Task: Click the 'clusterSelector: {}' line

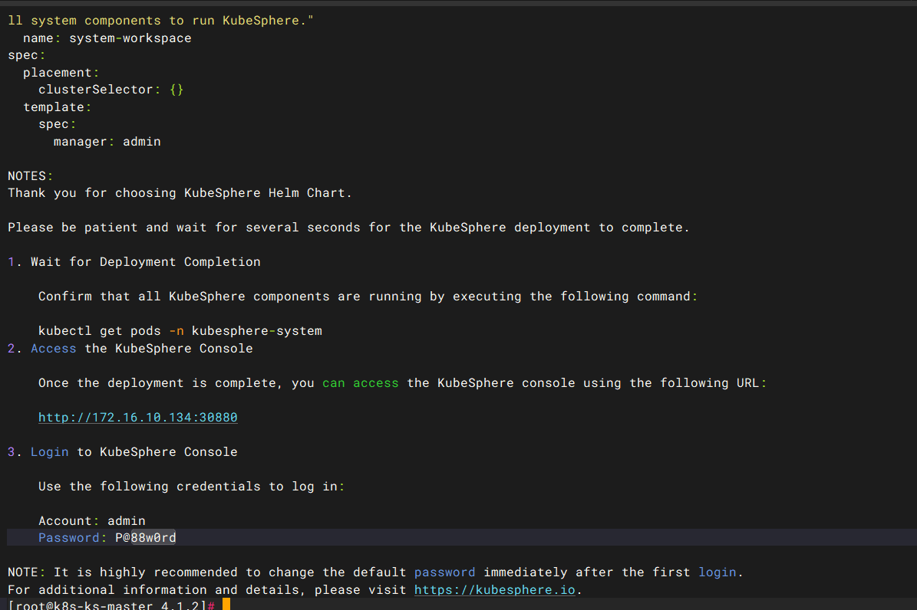Action: (x=111, y=90)
